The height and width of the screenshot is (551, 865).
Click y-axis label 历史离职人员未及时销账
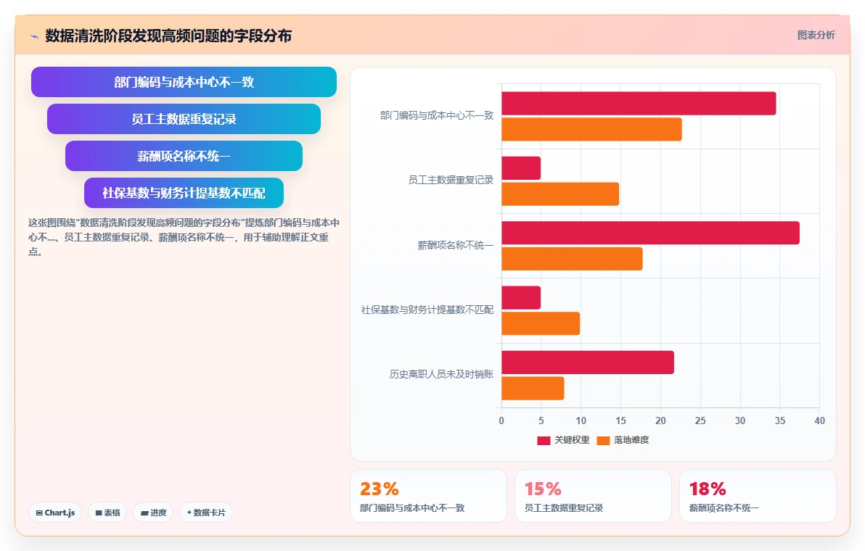coord(441,375)
